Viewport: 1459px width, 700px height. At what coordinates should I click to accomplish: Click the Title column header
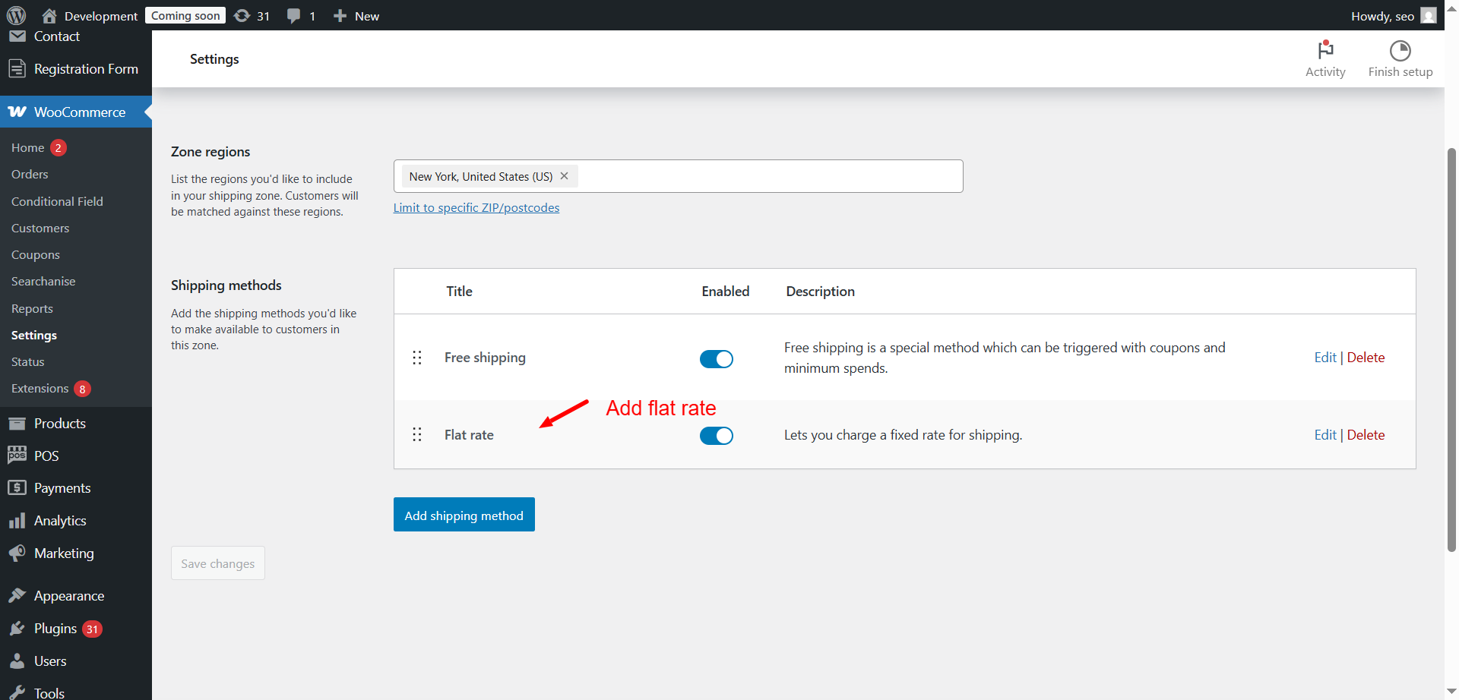tap(459, 292)
